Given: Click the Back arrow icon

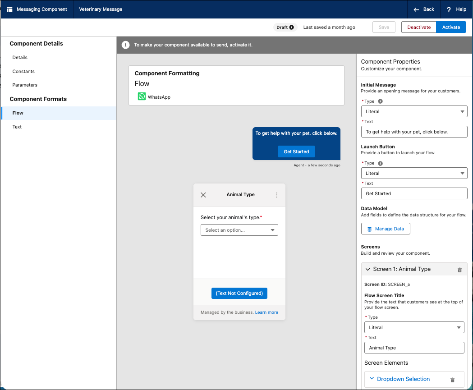Looking at the screenshot, I should tap(416, 9).
